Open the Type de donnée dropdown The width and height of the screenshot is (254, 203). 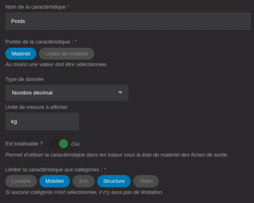coord(66,93)
